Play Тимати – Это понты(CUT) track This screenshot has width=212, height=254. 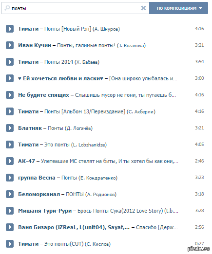coord(10,244)
